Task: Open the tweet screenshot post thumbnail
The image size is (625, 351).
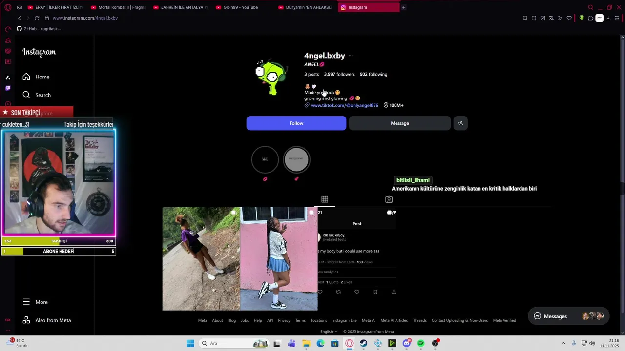Action: click(x=357, y=258)
